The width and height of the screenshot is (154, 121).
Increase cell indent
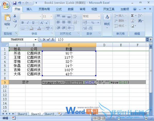pos(64,28)
